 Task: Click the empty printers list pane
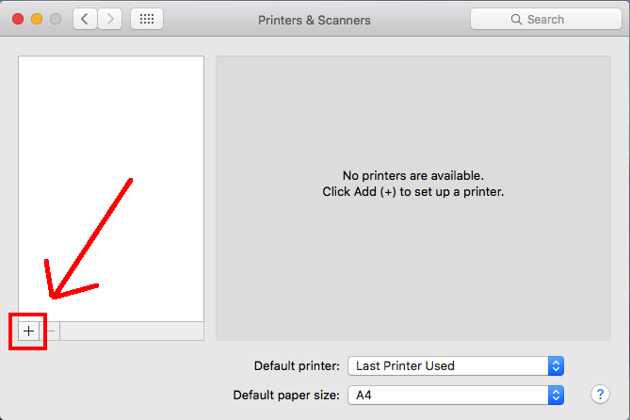pyautogui.click(x=111, y=188)
